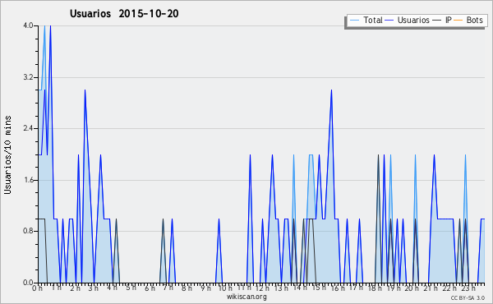Click the '9 h' x-axis label
This screenshot has width=493, height=304.
tap(205, 288)
